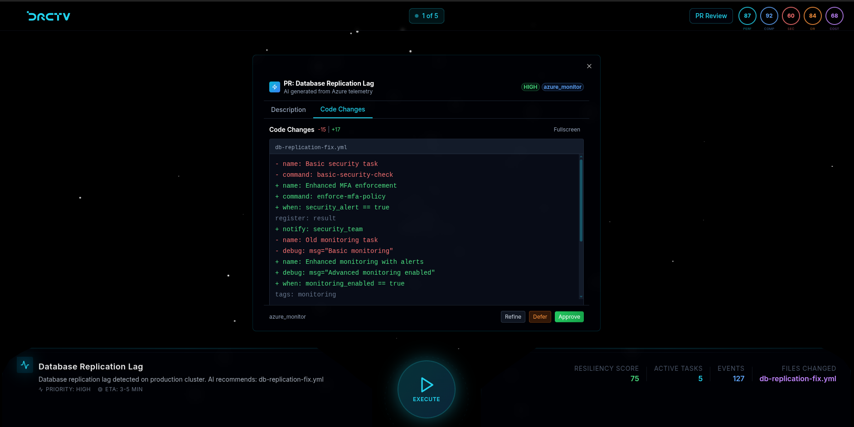Click the pulse icon beside Database Replication Lag
This screenshot has width=854, height=427.
click(25, 365)
